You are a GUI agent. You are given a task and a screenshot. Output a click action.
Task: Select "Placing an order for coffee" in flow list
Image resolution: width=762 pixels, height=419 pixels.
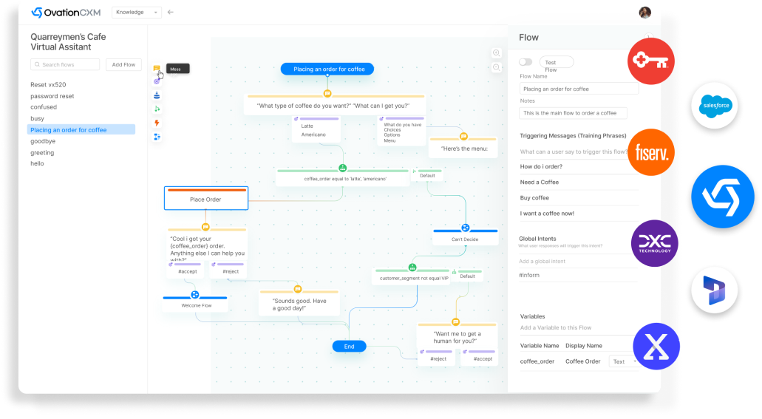(81, 130)
